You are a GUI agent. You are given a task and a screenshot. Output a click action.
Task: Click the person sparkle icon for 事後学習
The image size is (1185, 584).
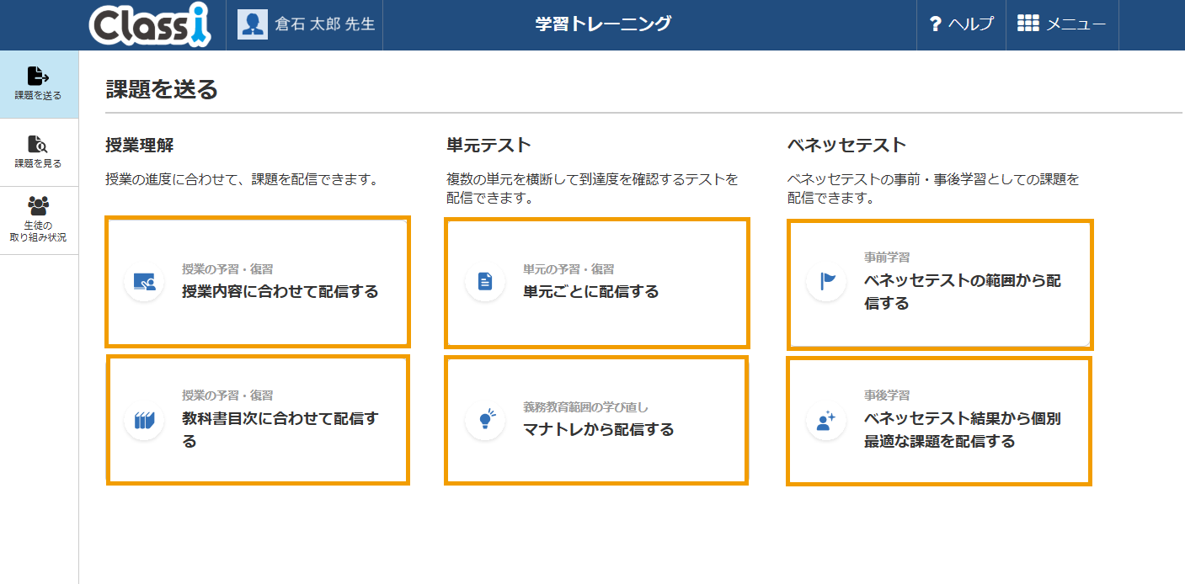[x=826, y=419]
